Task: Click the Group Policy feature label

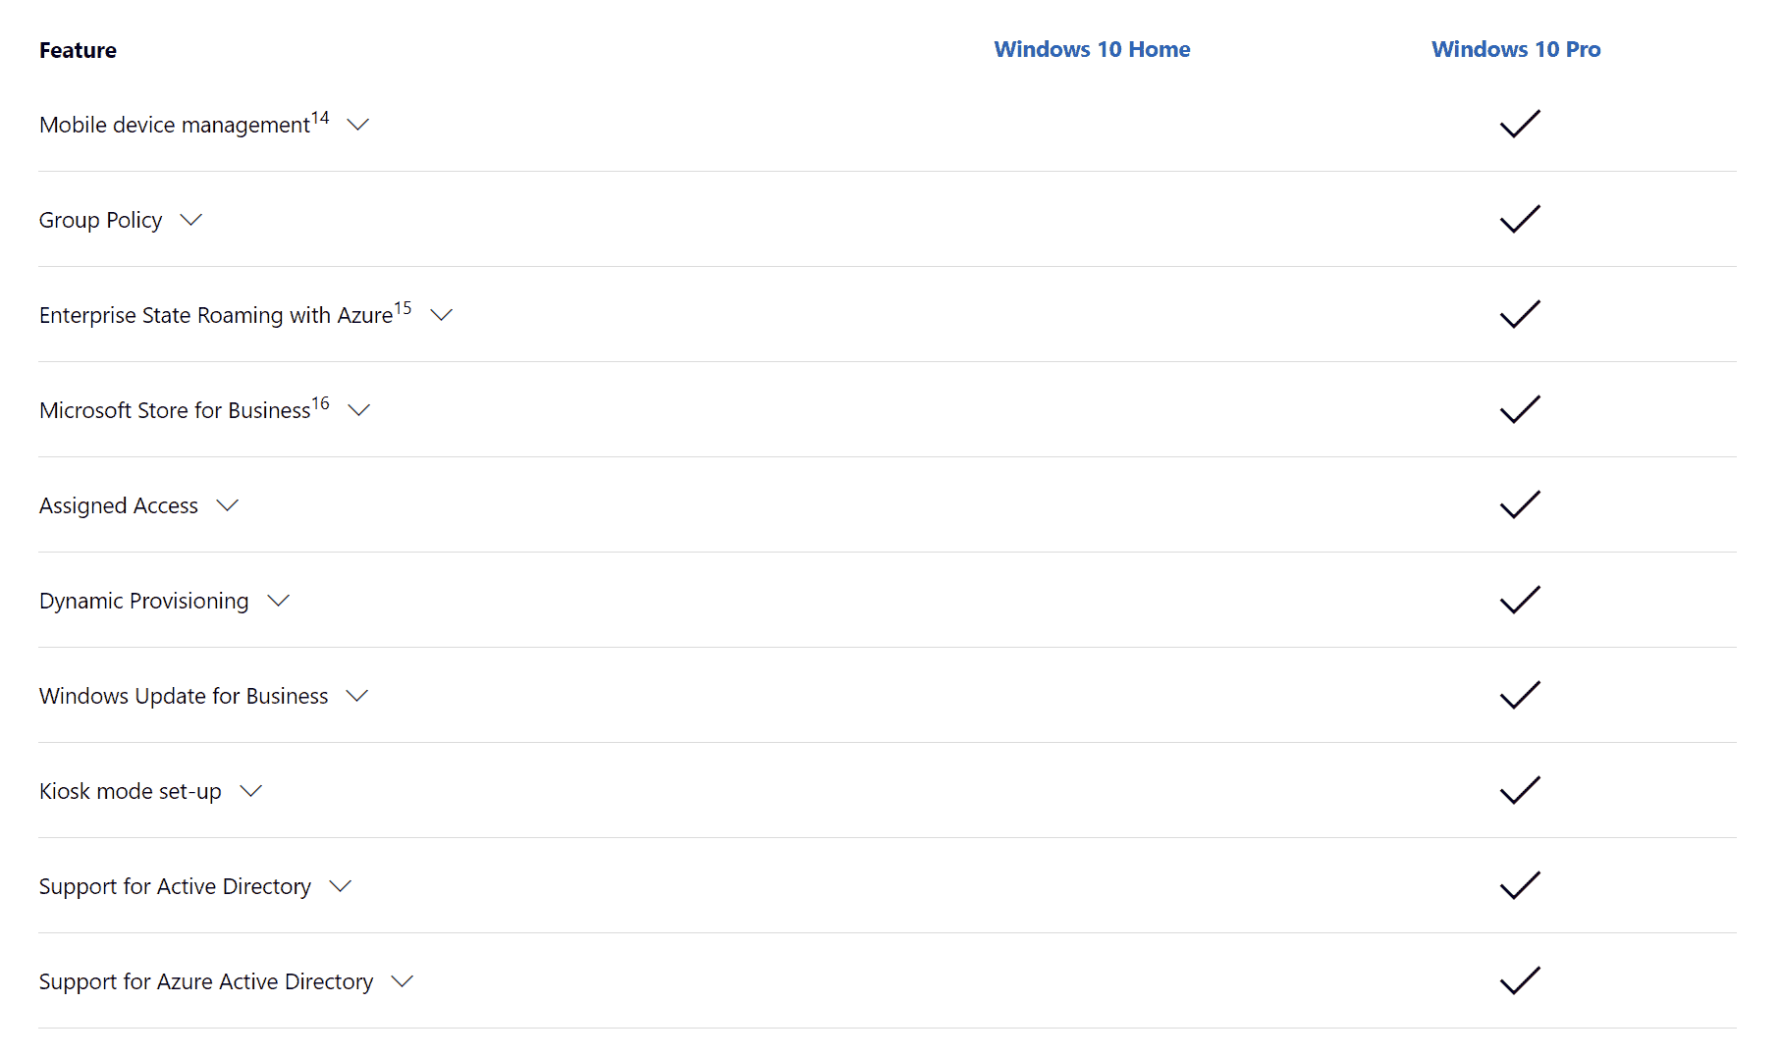Action: [100, 220]
